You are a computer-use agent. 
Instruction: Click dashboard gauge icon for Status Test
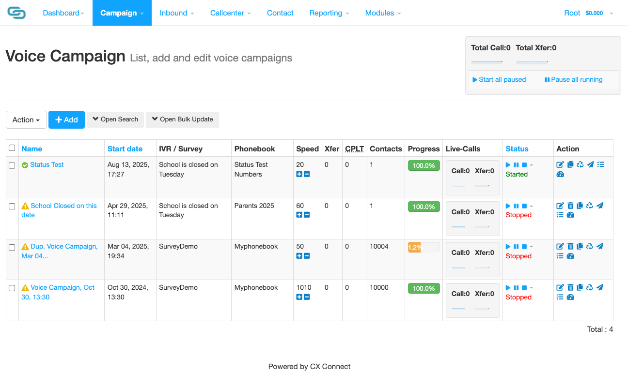[x=560, y=175]
